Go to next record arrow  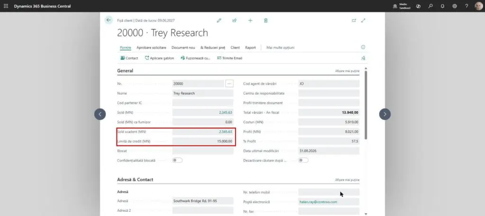385,114
